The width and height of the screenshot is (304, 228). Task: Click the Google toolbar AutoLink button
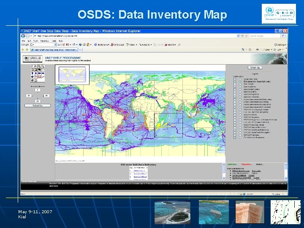145,45
